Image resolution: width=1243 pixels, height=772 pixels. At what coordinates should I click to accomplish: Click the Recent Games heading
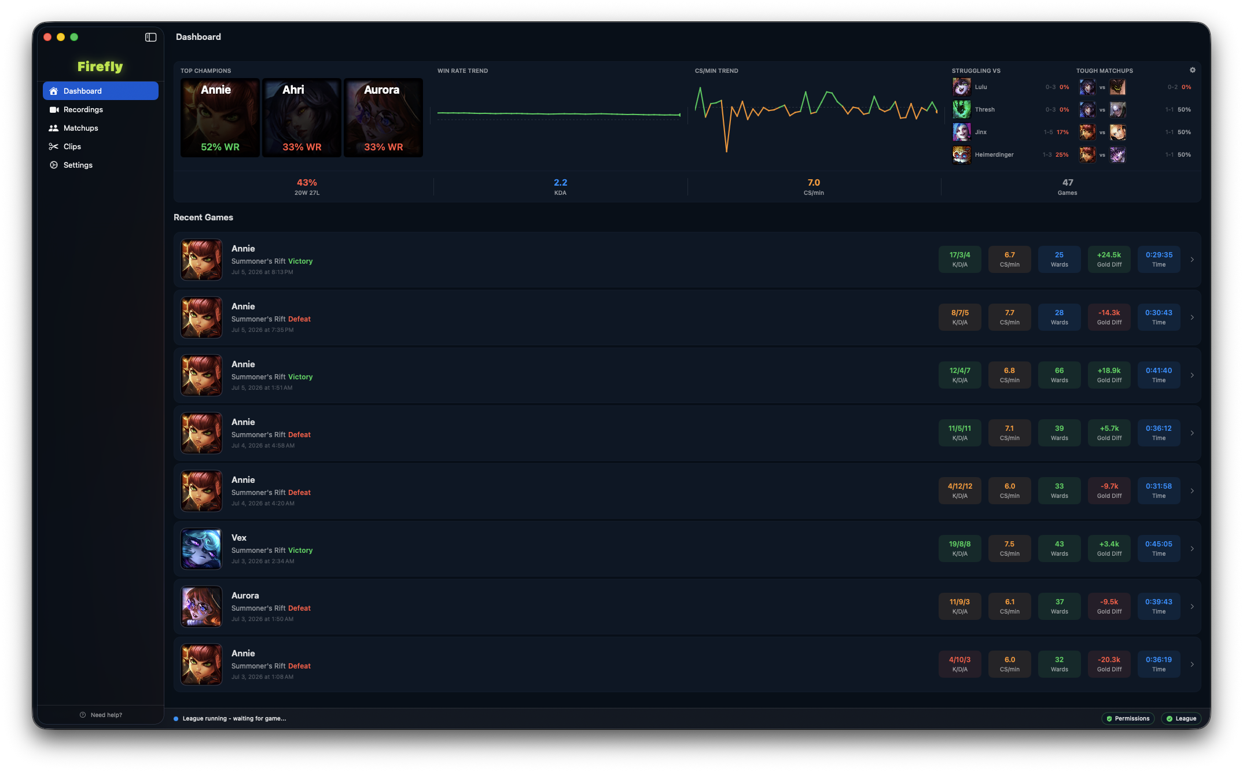coord(203,217)
